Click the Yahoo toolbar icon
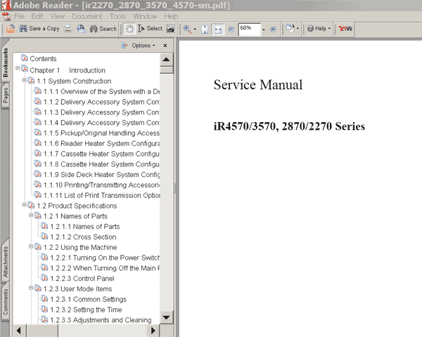 click(345, 29)
